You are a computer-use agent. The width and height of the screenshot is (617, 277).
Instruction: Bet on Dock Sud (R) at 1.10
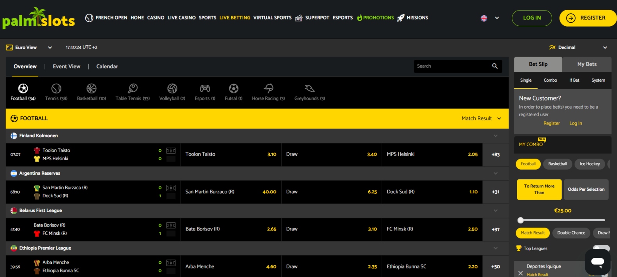[x=432, y=192]
